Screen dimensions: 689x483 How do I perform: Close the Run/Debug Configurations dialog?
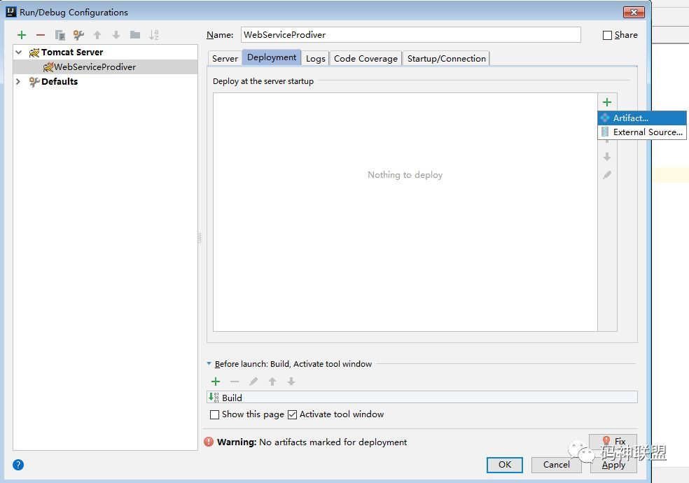click(634, 12)
